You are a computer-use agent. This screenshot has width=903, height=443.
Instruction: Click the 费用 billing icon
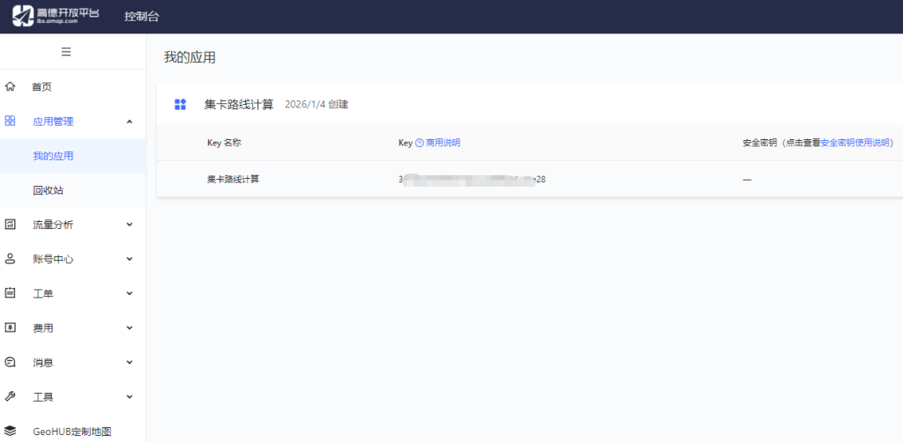[11, 328]
